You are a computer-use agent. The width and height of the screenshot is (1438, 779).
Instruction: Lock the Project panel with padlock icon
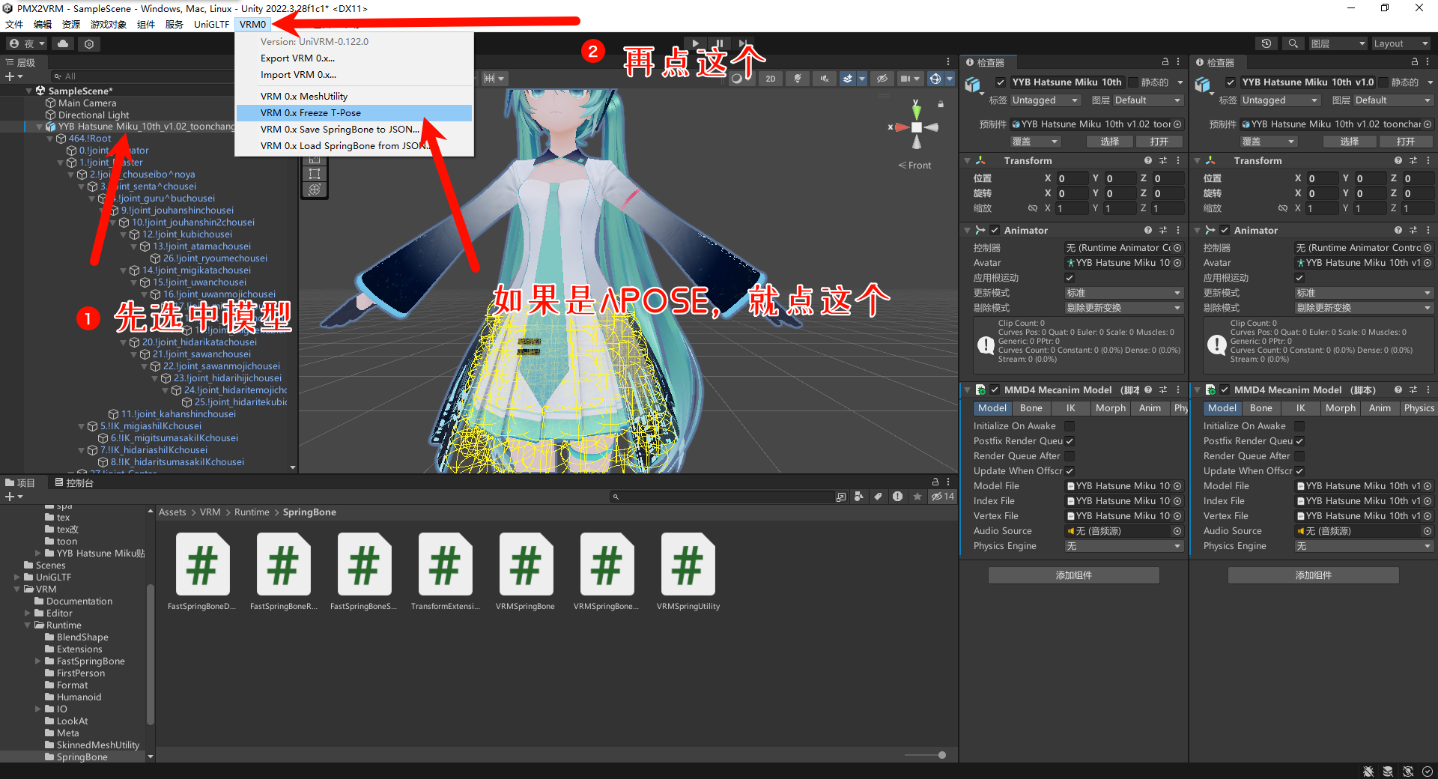(x=935, y=482)
